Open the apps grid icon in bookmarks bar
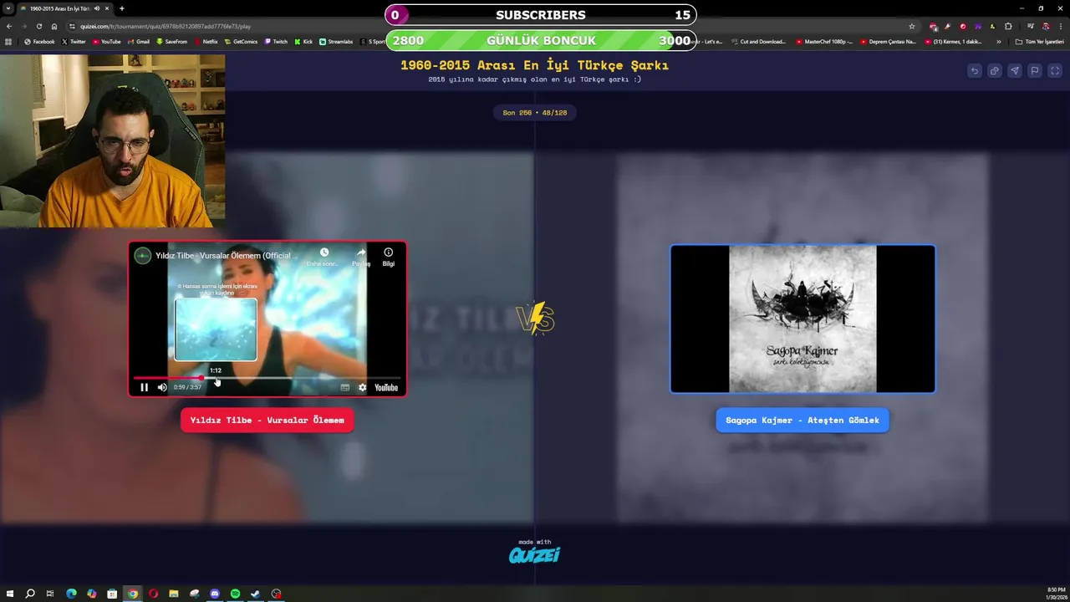The image size is (1070, 602). [8, 41]
